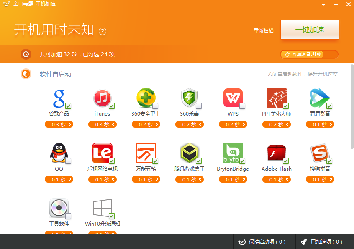Open the 已加速项 (0) tab
Image resolution: width=354 pixels, height=249 pixels.
coord(325,242)
